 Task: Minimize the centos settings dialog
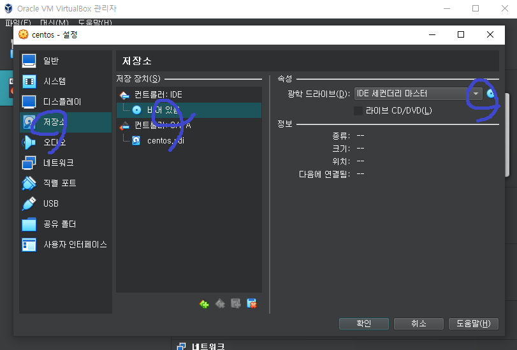click(x=432, y=34)
